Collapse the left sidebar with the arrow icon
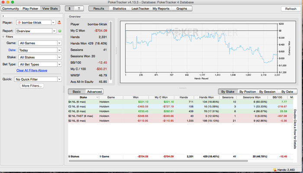This screenshot has height=173, width=303. click(3, 16)
